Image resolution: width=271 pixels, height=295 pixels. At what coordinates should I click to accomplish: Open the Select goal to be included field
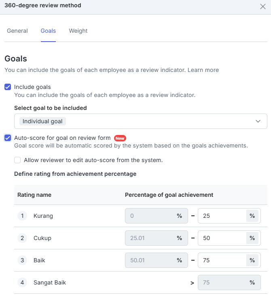click(x=141, y=121)
